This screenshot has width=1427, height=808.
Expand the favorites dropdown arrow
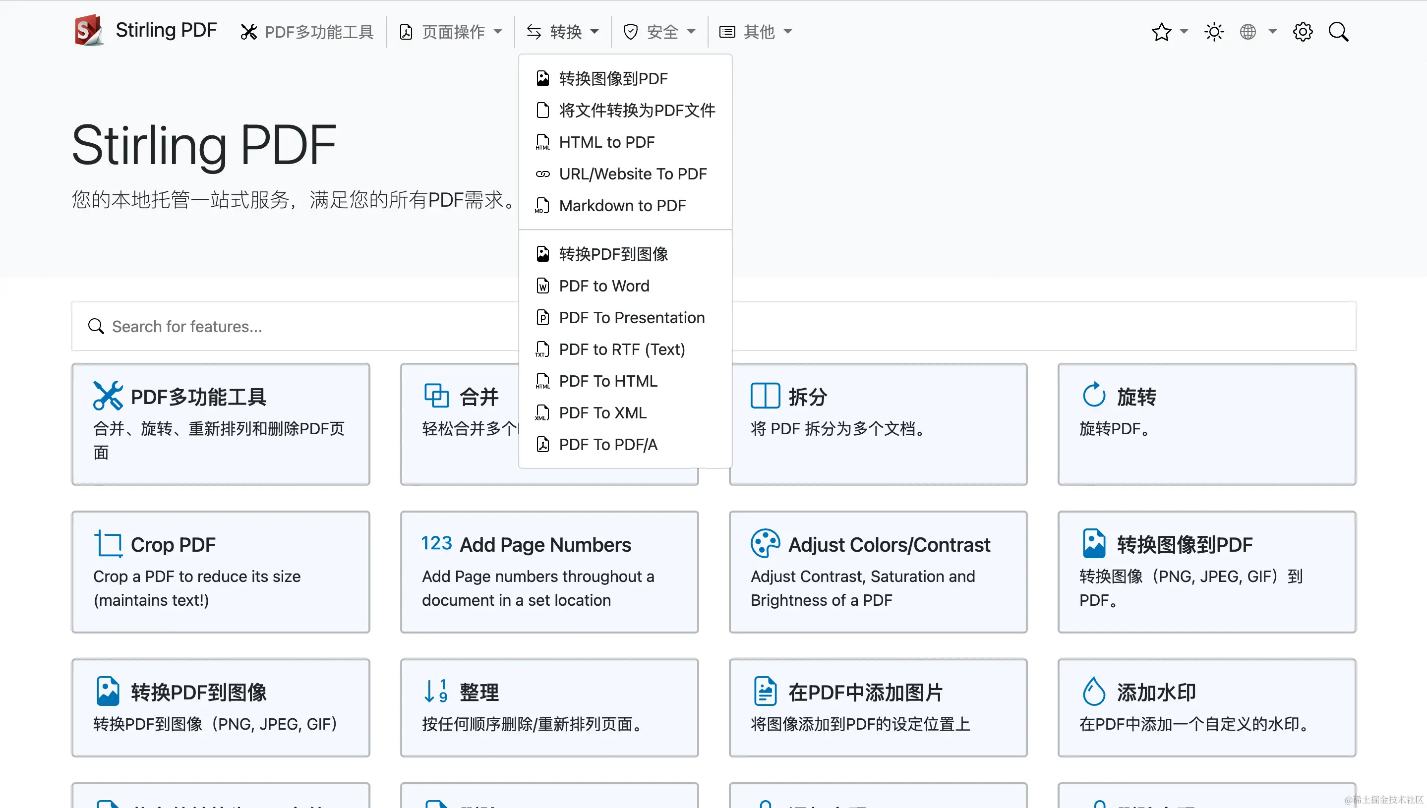point(1184,32)
